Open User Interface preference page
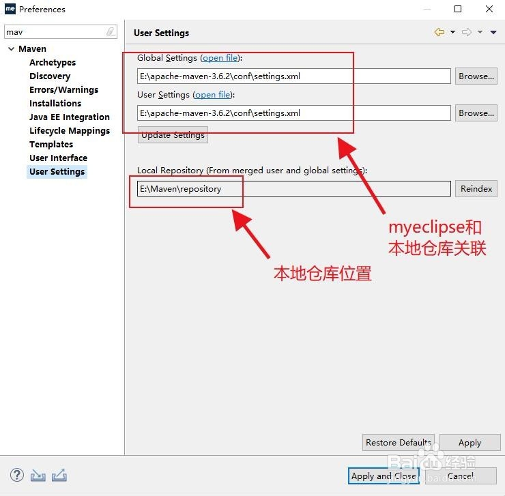 [58, 158]
